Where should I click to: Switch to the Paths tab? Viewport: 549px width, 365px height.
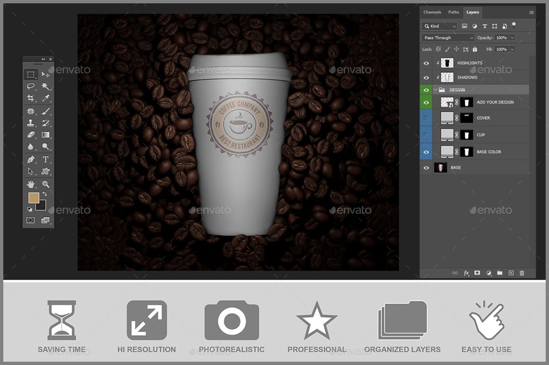tap(453, 12)
